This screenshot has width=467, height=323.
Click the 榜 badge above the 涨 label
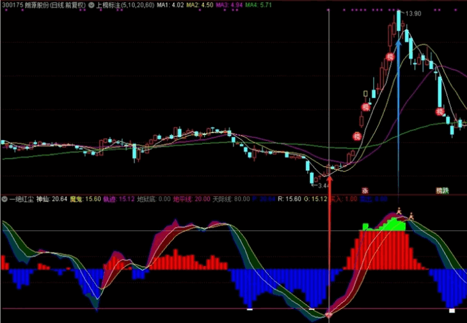tap(357, 137)
